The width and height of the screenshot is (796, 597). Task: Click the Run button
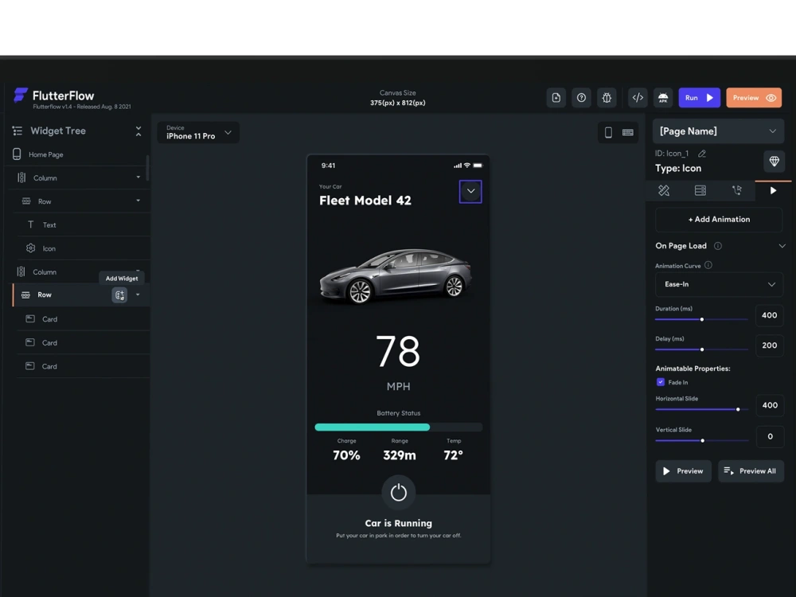(x=699, y=97)
